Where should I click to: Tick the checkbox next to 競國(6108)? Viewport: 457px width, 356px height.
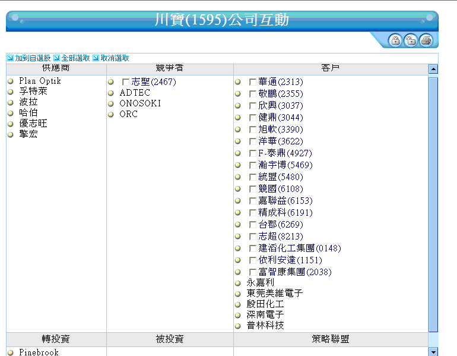click(x=253, y=189)
